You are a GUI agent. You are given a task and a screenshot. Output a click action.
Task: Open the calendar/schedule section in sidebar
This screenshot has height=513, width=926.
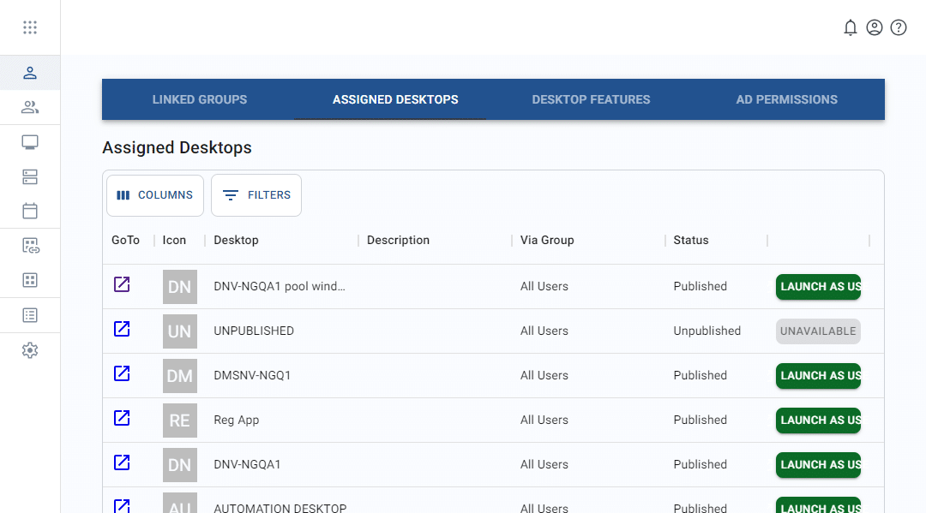[x=30, y=211]
